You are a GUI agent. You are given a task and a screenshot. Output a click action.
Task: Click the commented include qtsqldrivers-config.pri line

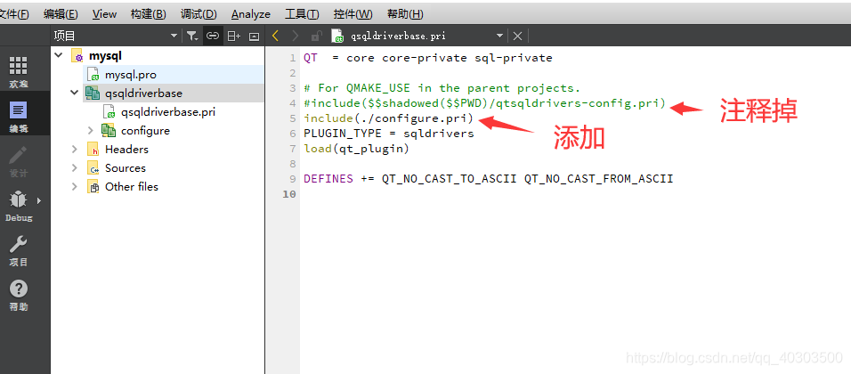484,103
